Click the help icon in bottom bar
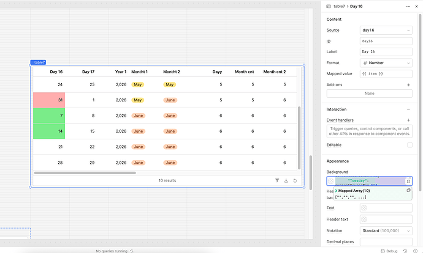The width and height of the screenshot is (423, 253). point(415,251)
